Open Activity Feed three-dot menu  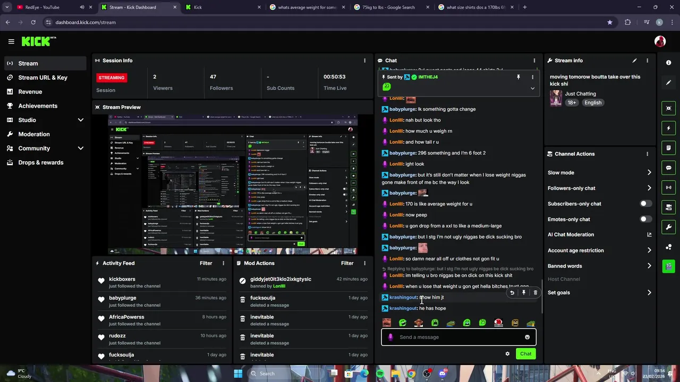[x=223, y=263]
